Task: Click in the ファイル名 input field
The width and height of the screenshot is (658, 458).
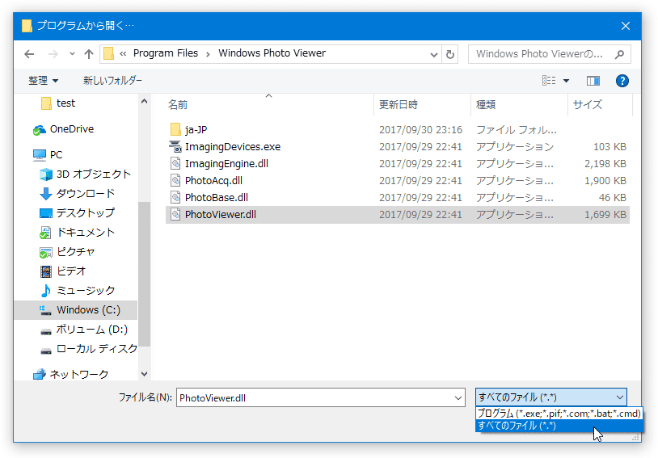Action: pyautogui.click(x=314, y=397)
